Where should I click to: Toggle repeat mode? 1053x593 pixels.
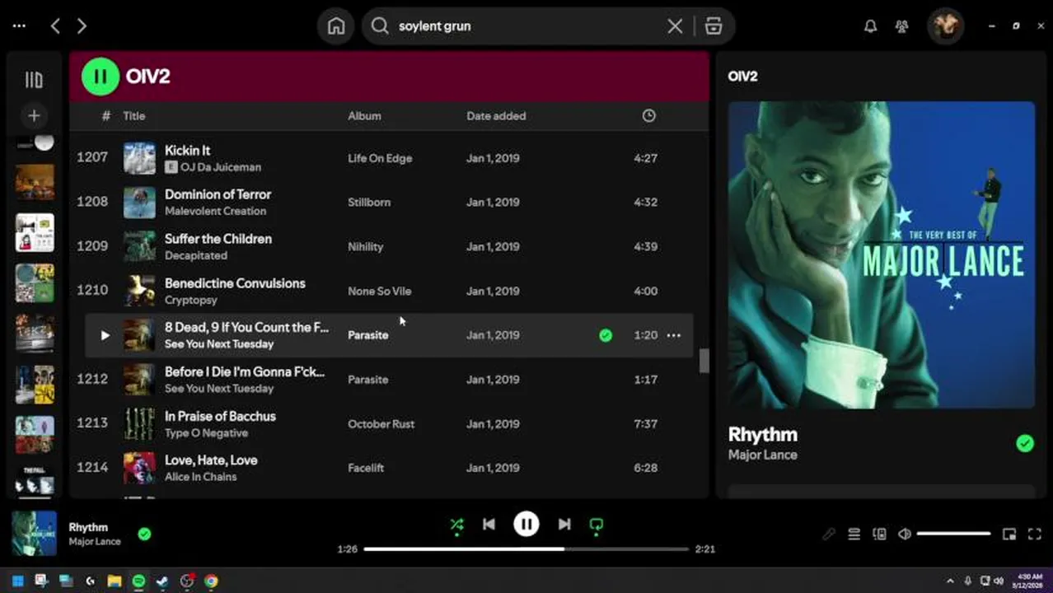point(597,525)
